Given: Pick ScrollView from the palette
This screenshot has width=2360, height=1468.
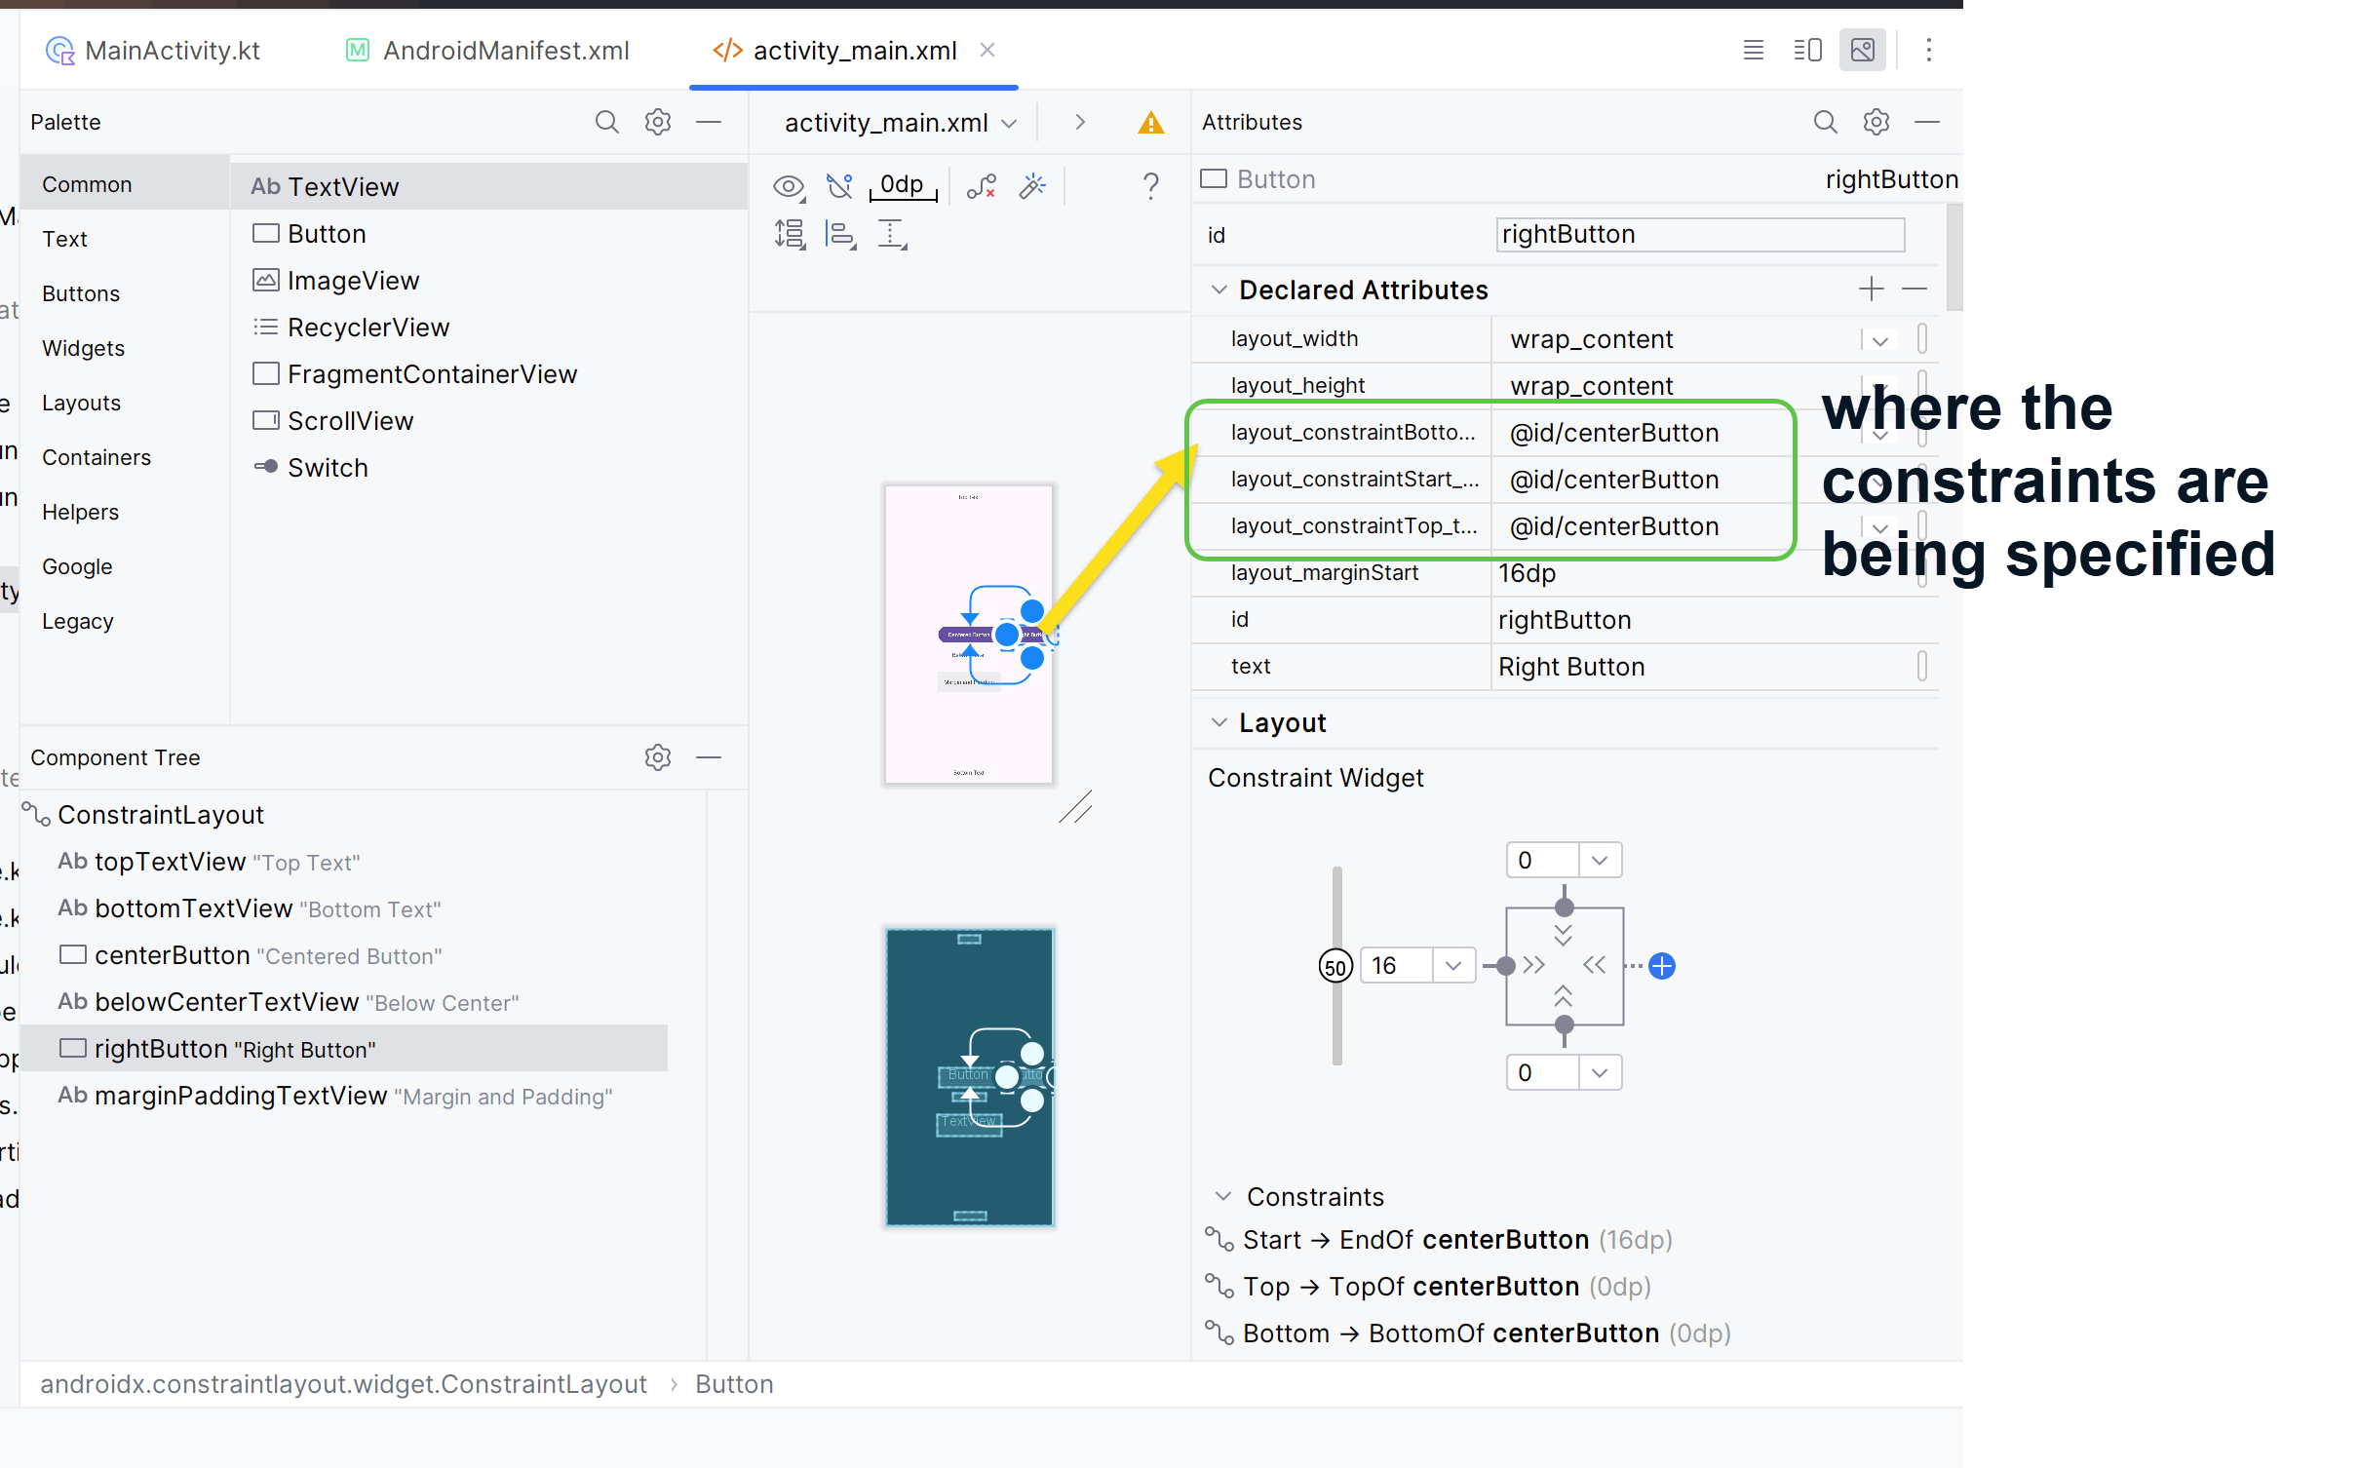Looking at the screenshot, I should [489, 421].
